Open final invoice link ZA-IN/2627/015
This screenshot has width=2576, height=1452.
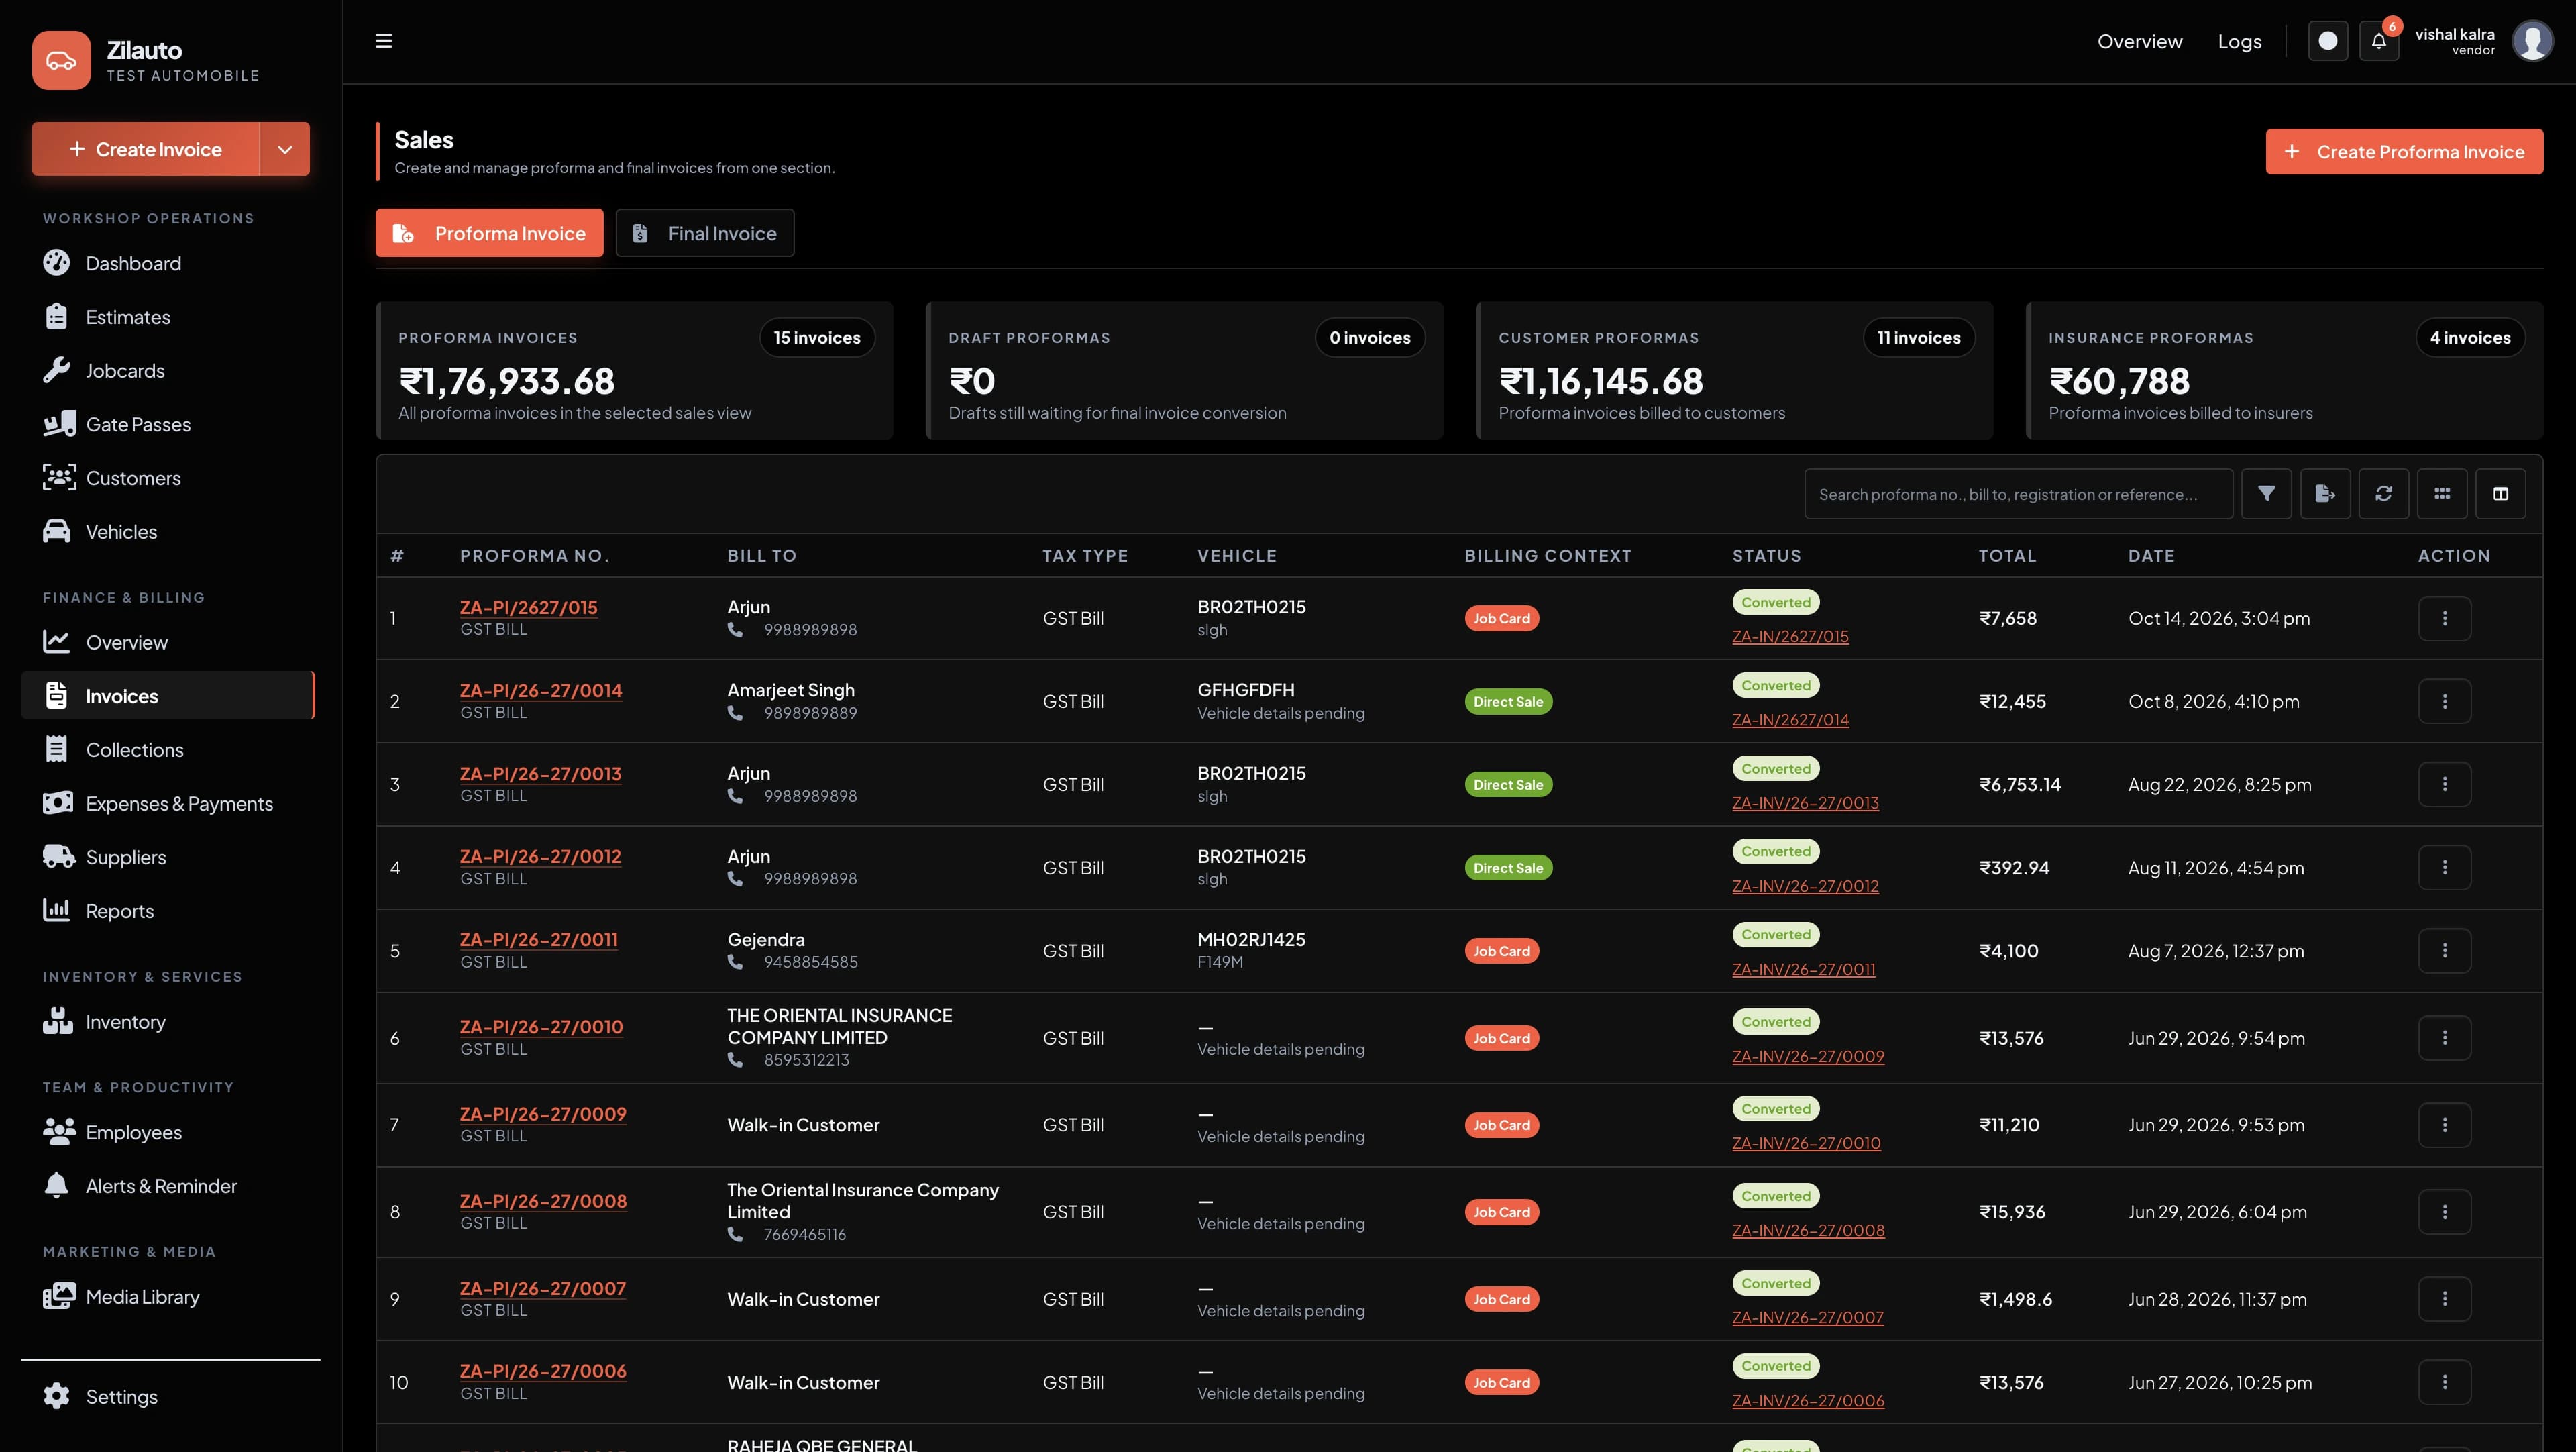click(x=1790, y=636)
